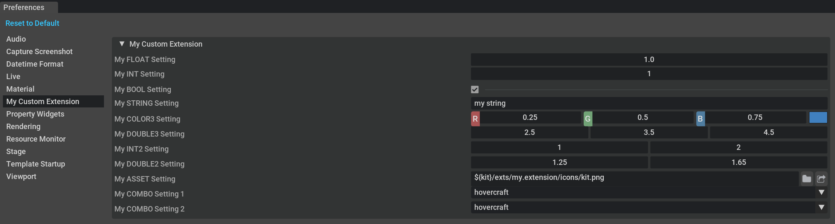Click the locate asset arrow icon

point(821,179)
